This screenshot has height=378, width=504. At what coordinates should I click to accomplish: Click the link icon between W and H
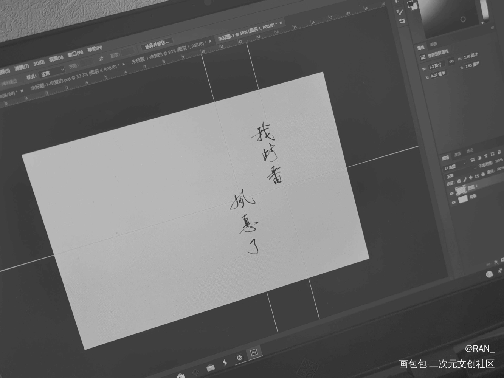point(451,62)
